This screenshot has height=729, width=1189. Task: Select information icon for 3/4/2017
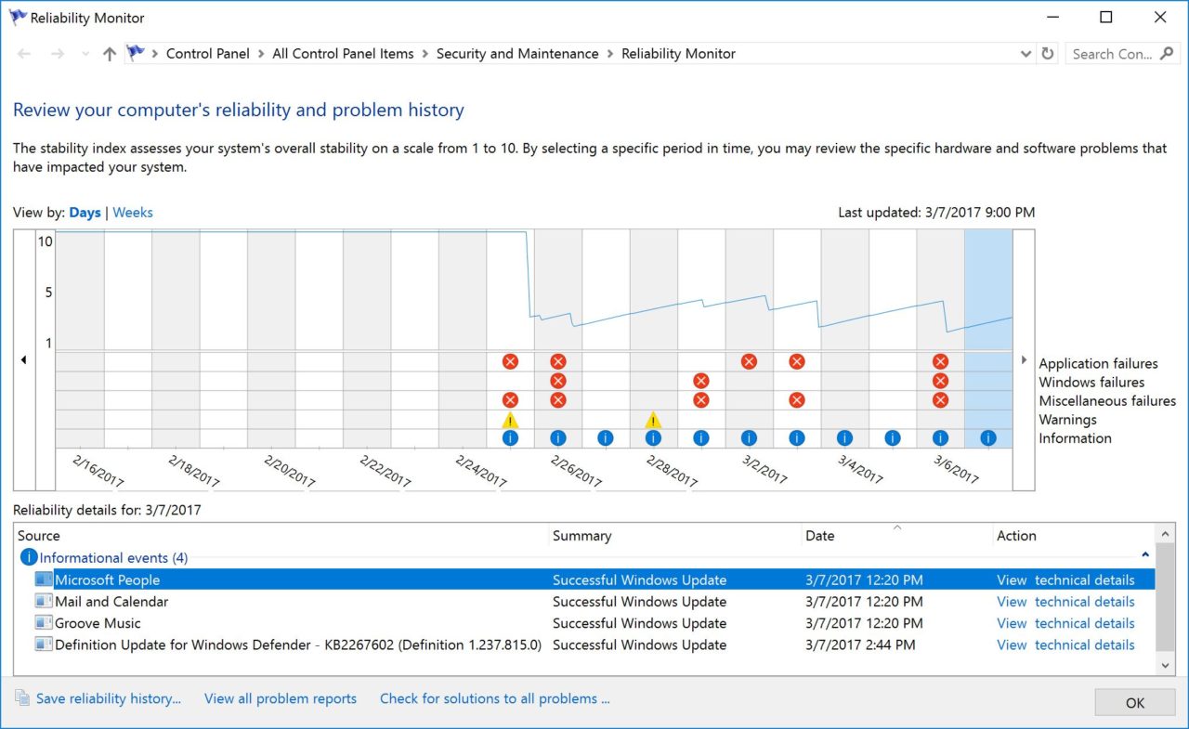[844, 438]
